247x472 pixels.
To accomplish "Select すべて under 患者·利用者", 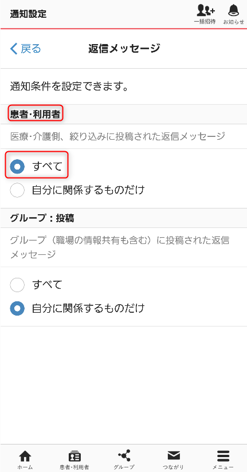I will pos(17,167).
